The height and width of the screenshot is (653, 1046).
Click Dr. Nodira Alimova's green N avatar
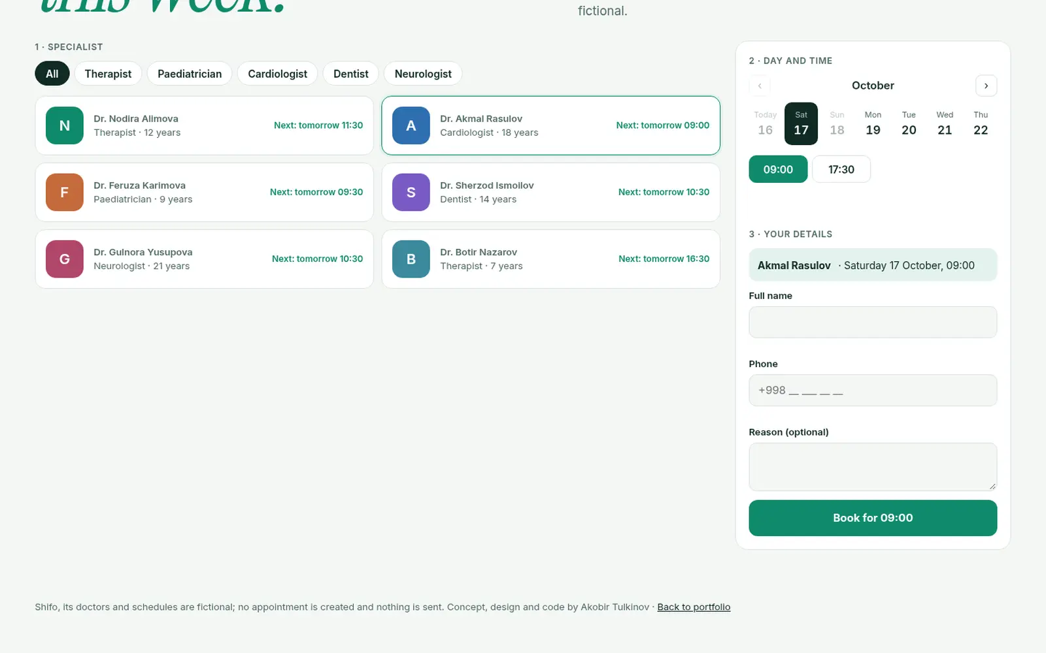tap(65, 125)
